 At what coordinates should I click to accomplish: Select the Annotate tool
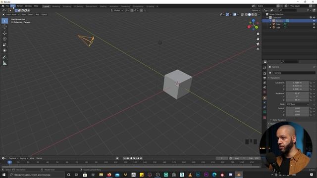pos(4,57)
